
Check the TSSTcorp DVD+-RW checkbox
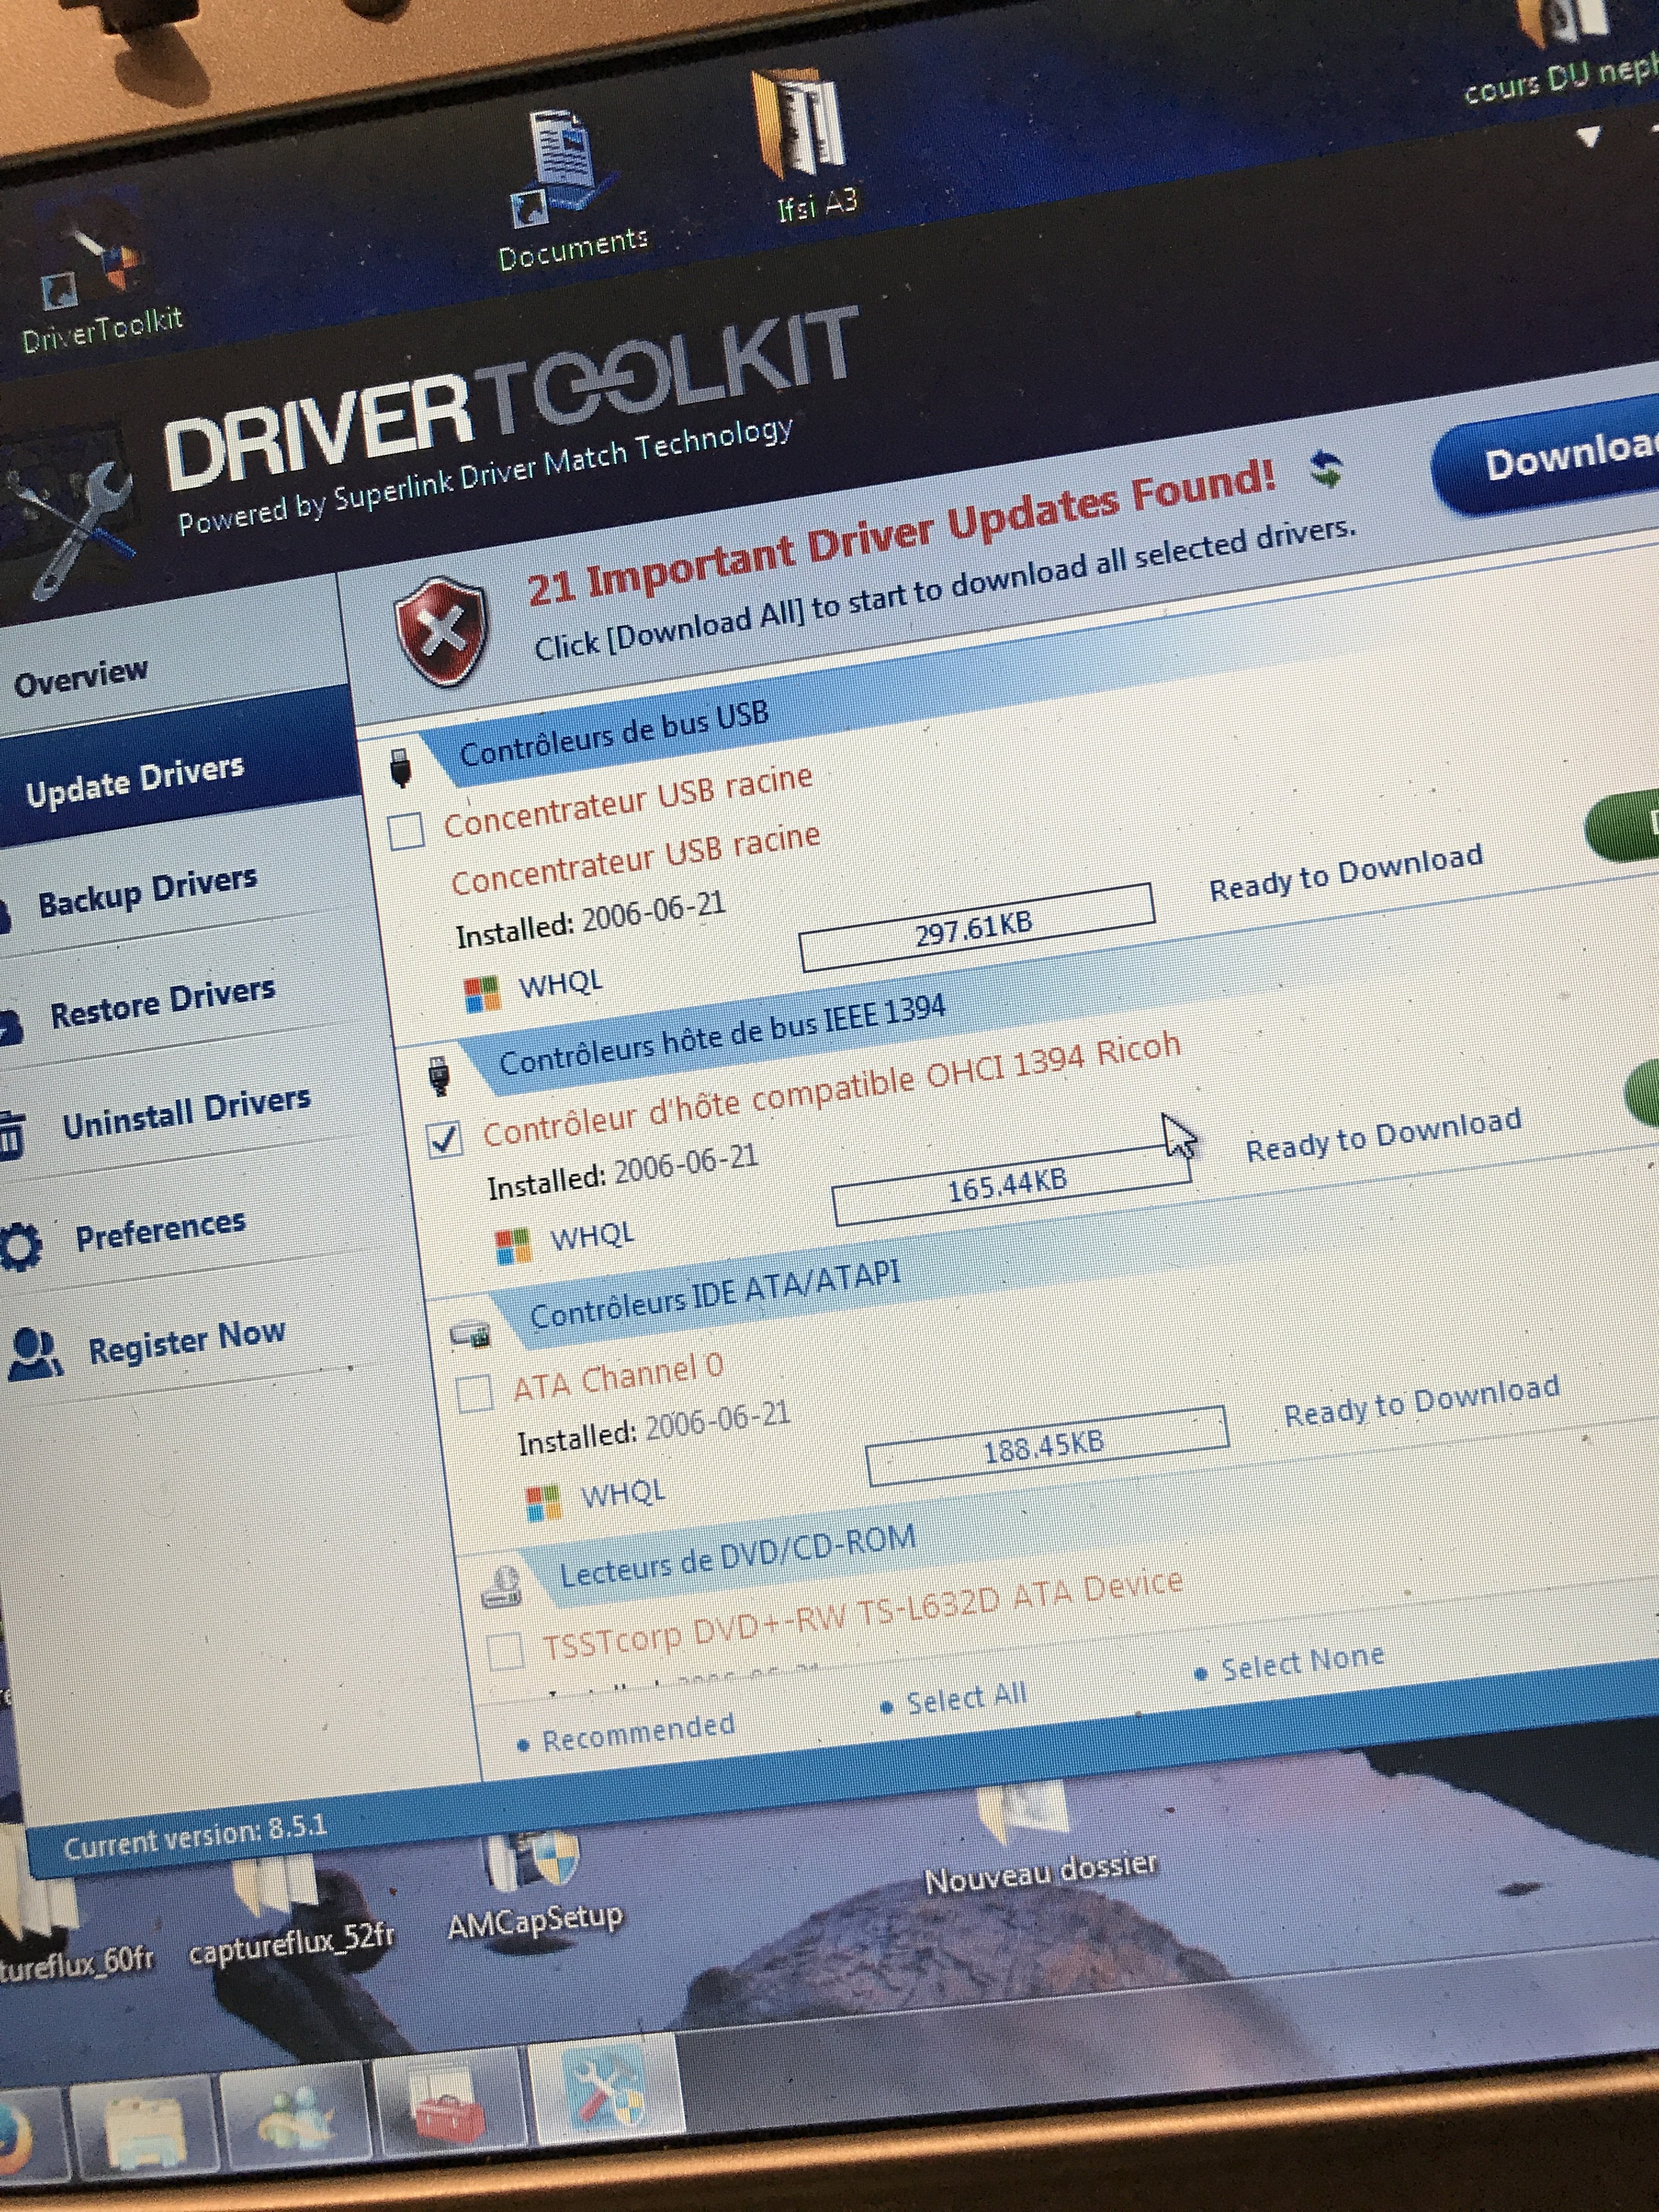point(505,1650)
